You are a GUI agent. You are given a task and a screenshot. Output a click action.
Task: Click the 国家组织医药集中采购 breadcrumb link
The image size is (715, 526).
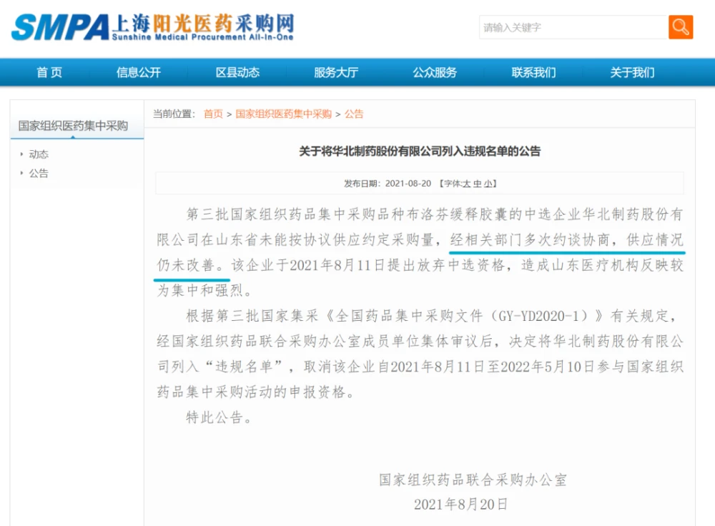coord(284,114)
